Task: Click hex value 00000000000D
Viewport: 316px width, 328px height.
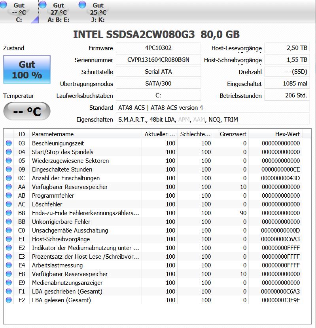Action: (280, 230)
